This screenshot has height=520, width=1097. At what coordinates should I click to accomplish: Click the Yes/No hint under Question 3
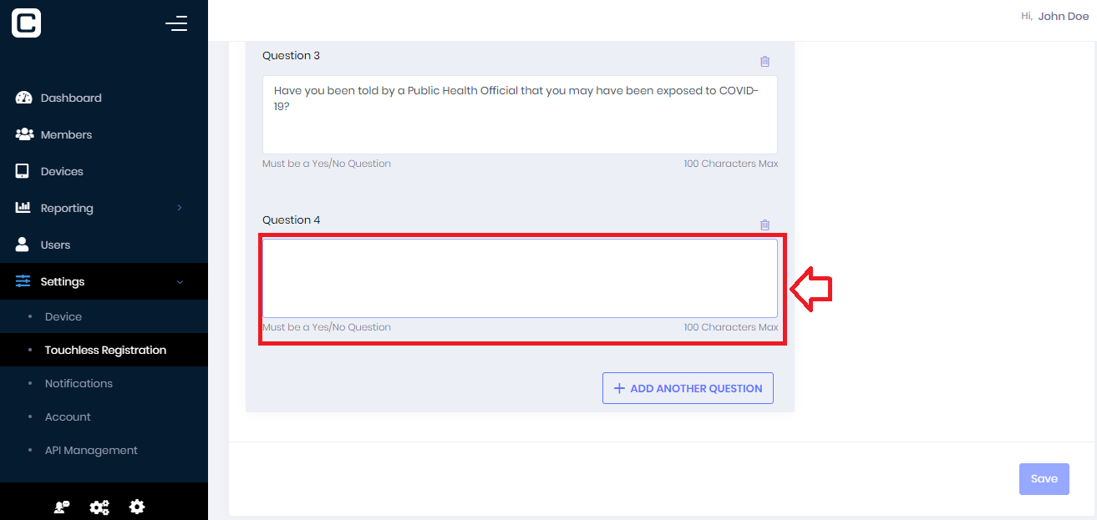click(x=327, y=164)
